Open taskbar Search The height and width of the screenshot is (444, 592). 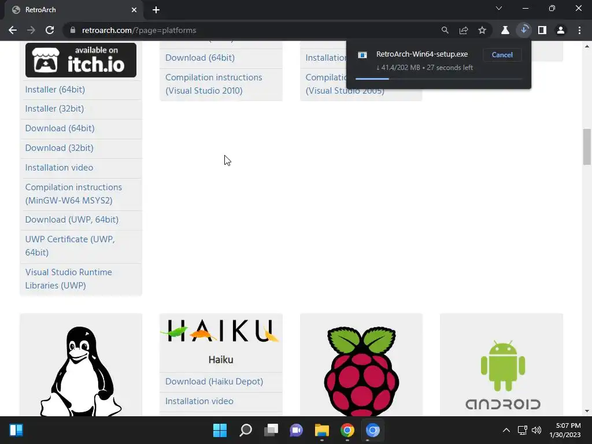click(x=245, y=430)
